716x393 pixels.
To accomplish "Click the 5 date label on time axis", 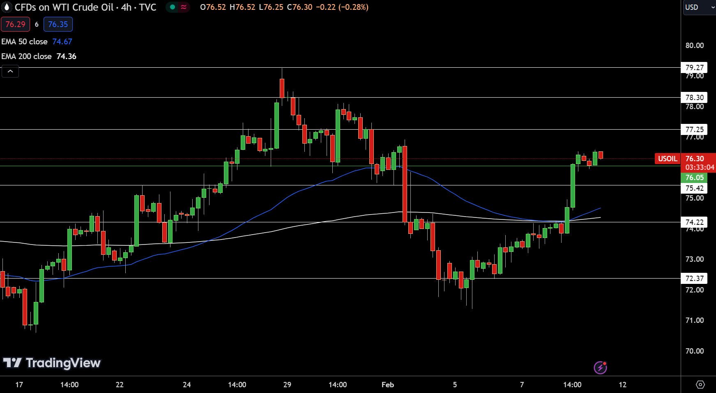I will [x=455, y=384].
